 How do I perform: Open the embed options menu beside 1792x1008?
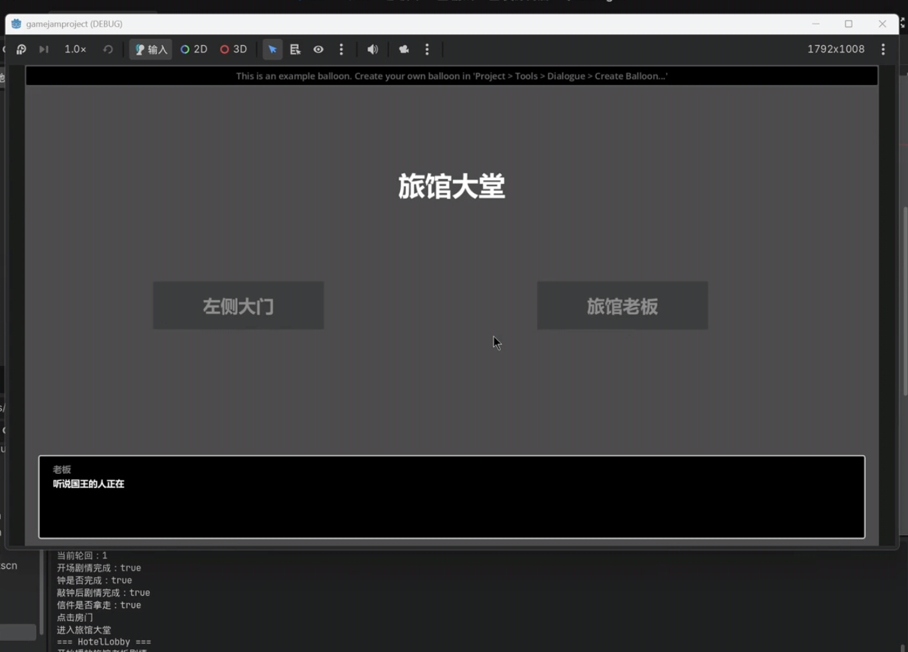pyautogui.click(x=883, y=49)
